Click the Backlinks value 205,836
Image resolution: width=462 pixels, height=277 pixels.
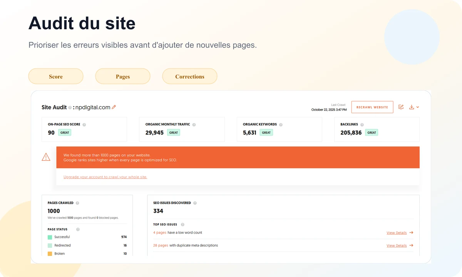coord(351,133)
